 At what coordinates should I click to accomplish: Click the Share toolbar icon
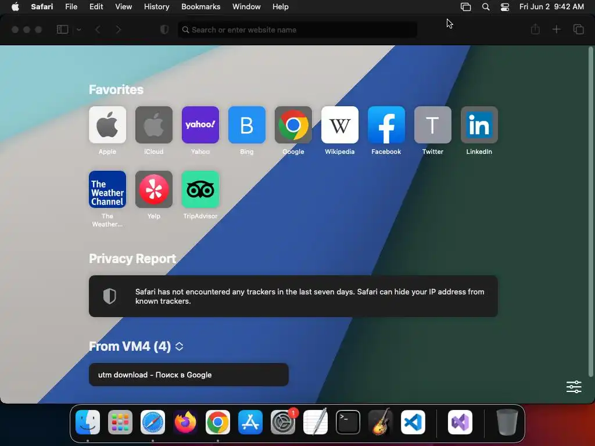point(535,29)
